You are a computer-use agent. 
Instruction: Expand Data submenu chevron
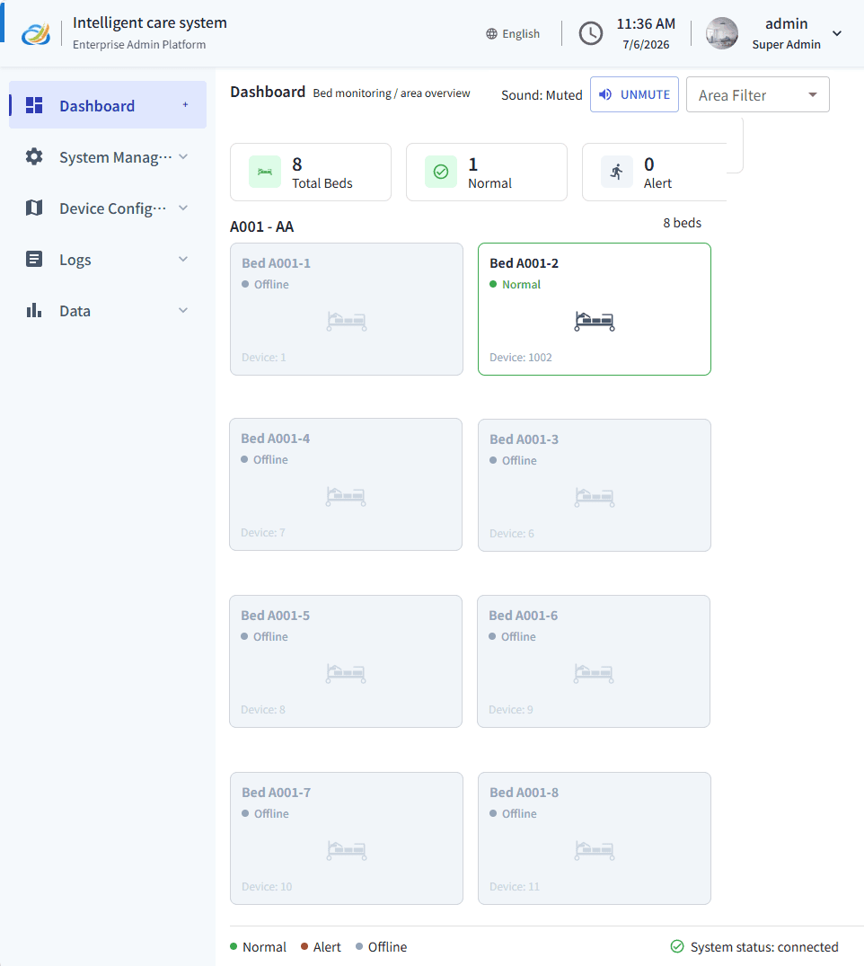coord(183,310)
